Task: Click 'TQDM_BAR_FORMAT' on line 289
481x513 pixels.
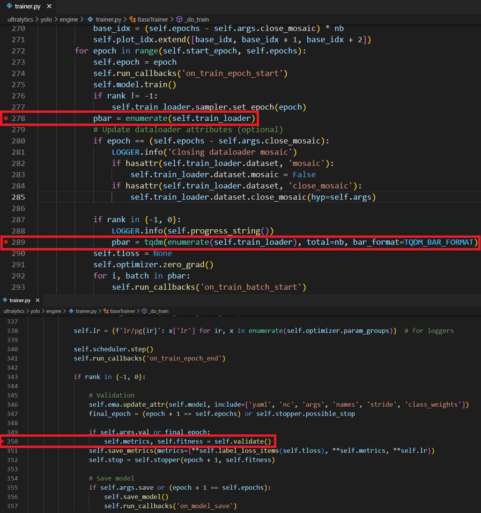Action: point(439,242)
